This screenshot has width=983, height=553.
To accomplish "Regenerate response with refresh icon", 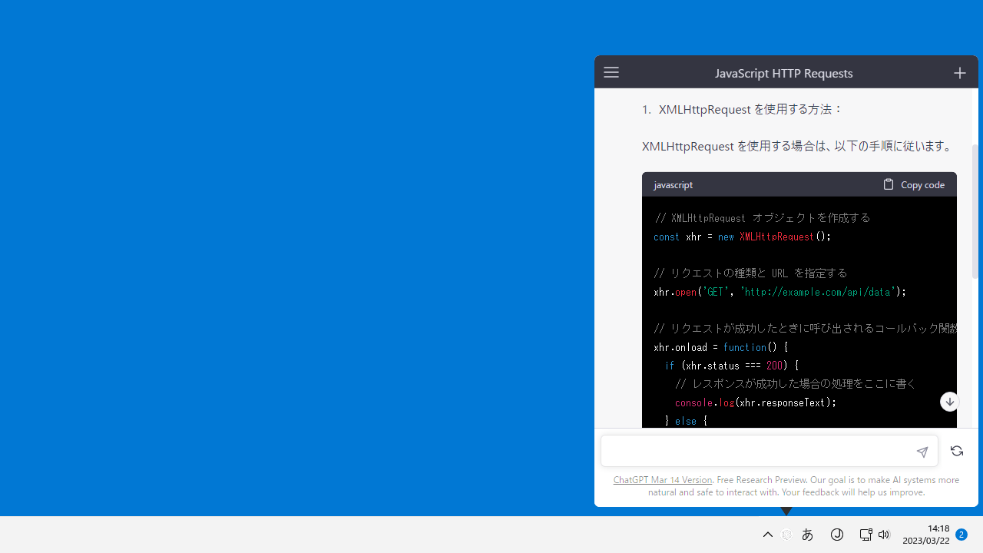I will 957,452.
